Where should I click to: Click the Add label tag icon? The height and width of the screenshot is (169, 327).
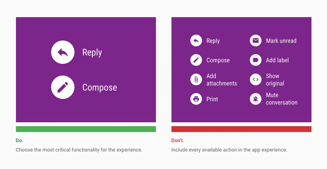pyautogui.click(x=255, y=60)
